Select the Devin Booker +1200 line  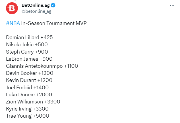point(29,73)
